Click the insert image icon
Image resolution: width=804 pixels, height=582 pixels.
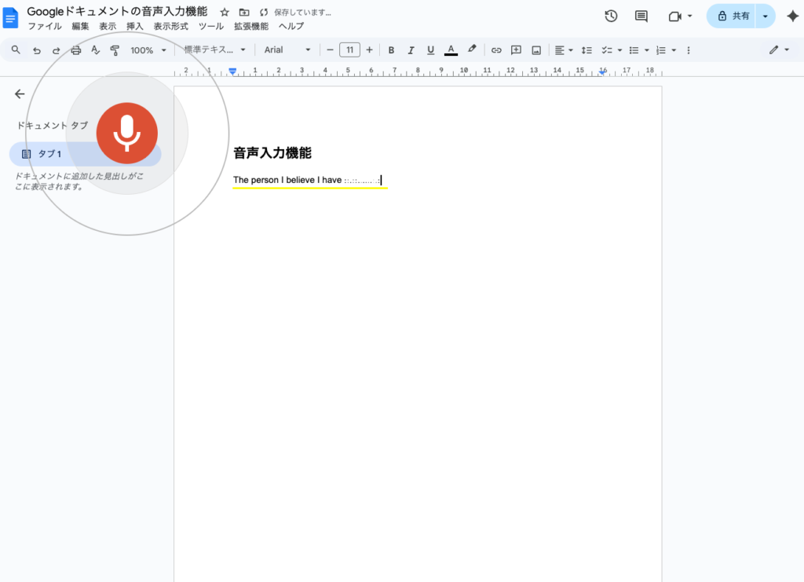tap(536, 50)
